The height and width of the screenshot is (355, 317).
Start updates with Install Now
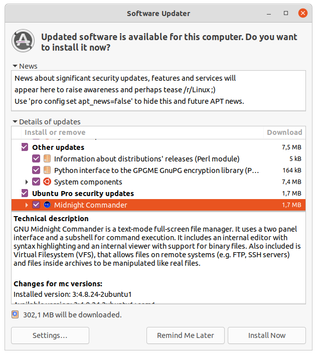tap(267, 335)
